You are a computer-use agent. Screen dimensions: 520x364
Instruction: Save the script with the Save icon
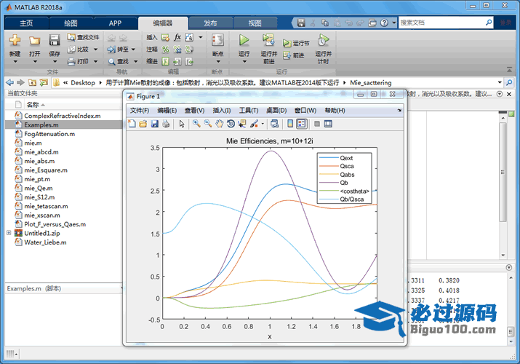(55, 40)
